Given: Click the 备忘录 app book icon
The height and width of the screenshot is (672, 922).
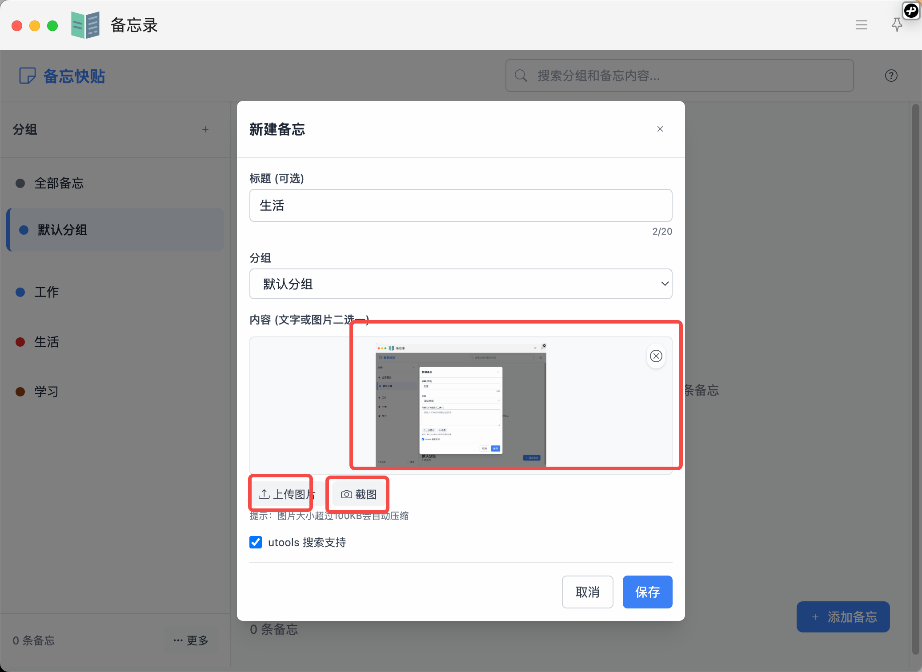Looking at the screenshot, I should pyautogui.click(x=85, y=25).
